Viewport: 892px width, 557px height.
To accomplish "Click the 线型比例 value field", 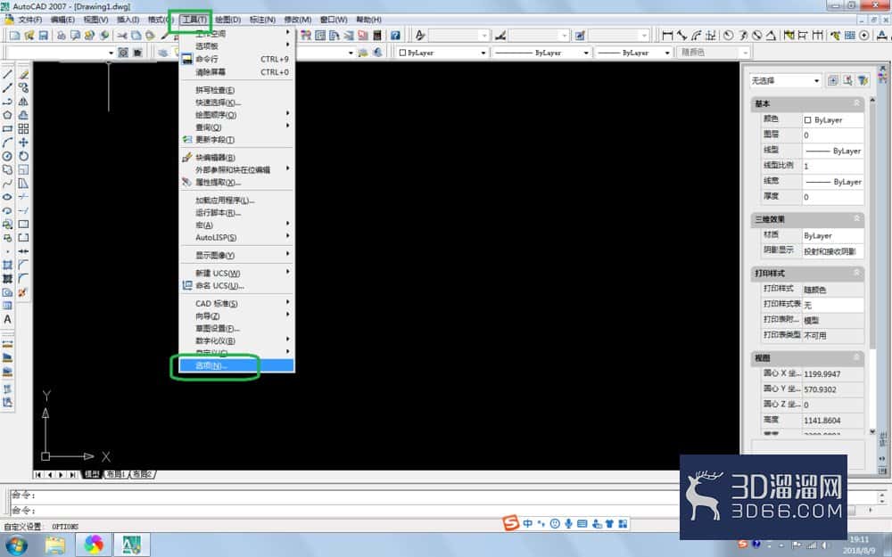I will coord(833,166).
